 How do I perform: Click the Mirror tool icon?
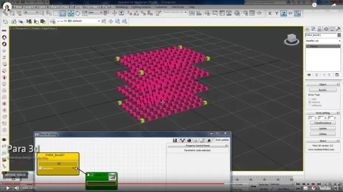point(192,13)
